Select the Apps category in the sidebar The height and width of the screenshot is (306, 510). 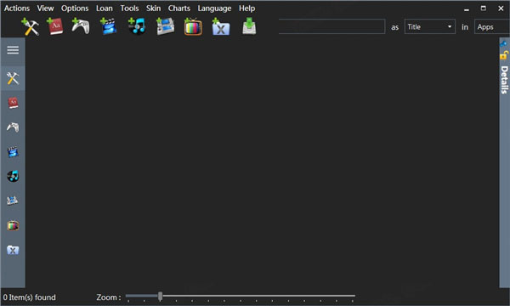coord(13,78)
